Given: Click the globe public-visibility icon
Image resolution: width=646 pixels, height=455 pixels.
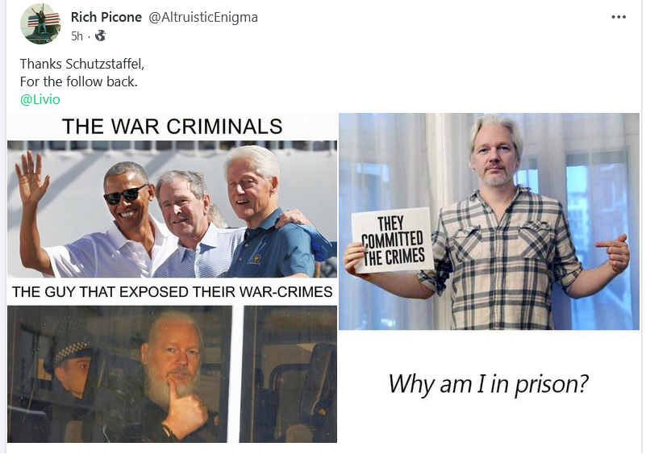Looking at the screenshot, I should tap(100, 35).
